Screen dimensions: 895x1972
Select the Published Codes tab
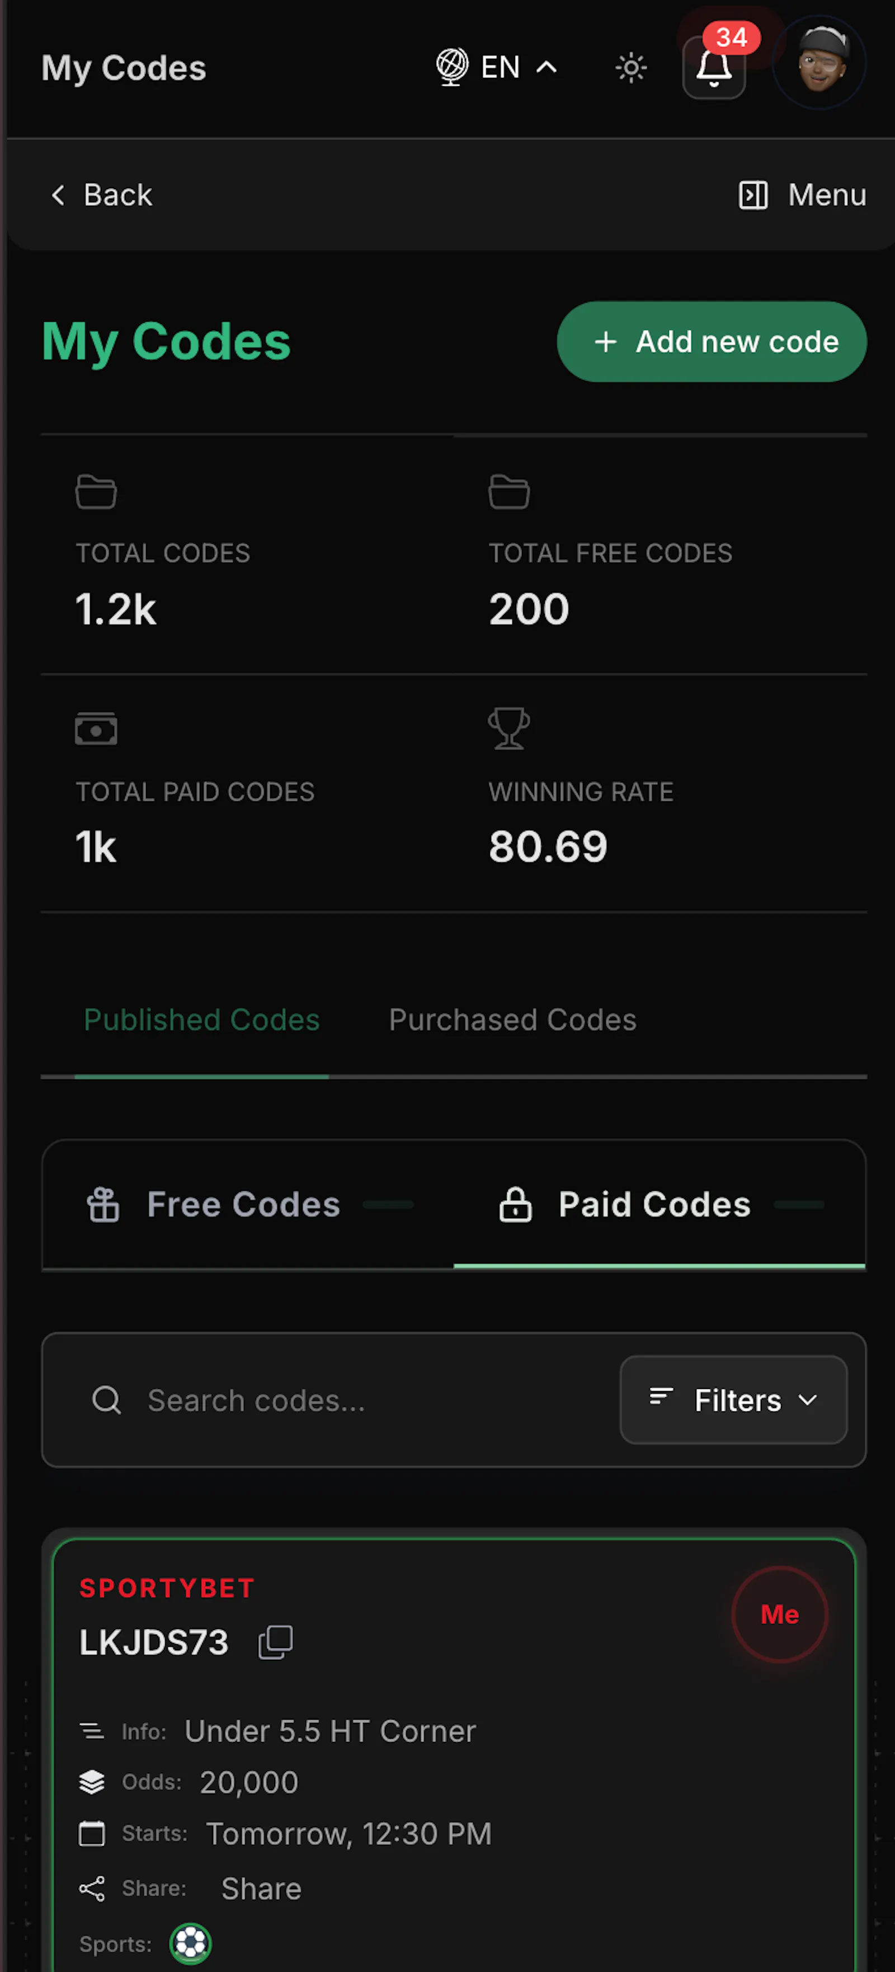click(x=201, y=1020)
